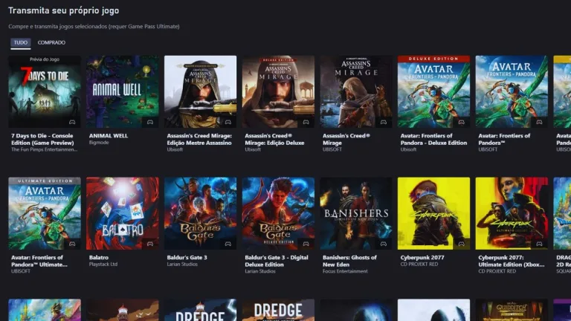
Task: Open Baldur's Gate 3 Deluxe Edition cover art
Action: 278,213
